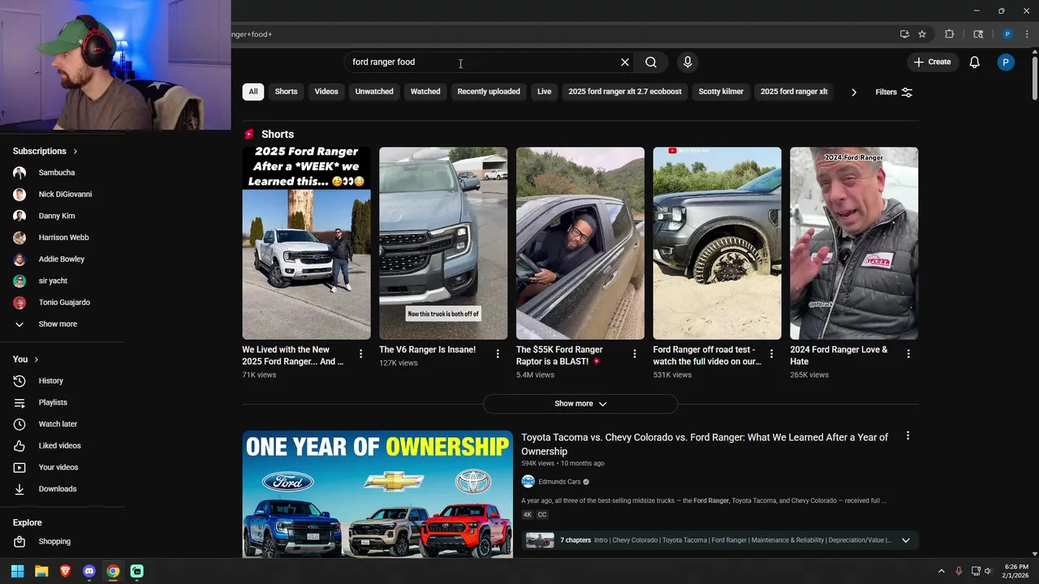The image size is (1039, 584).
Task: Expand the Subscriptions section chevron
Action: click(75, 151)
